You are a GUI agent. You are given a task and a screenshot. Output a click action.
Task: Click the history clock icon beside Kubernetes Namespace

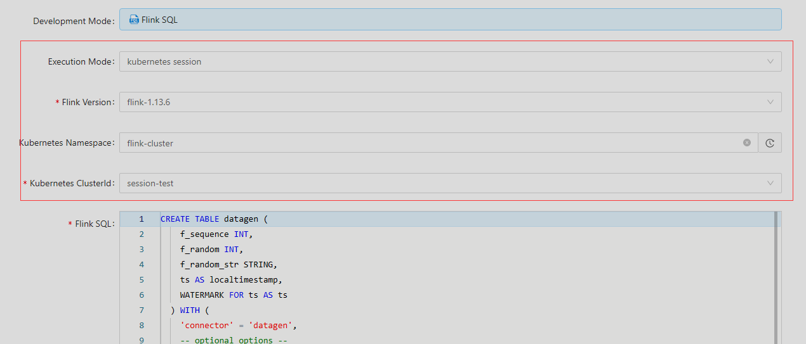point(770,143)
